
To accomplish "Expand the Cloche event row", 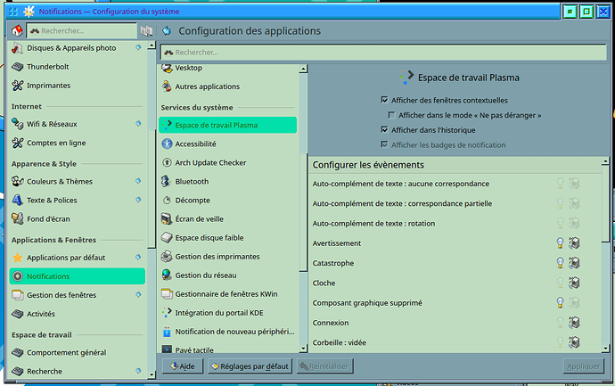I will tap(455, 283).
